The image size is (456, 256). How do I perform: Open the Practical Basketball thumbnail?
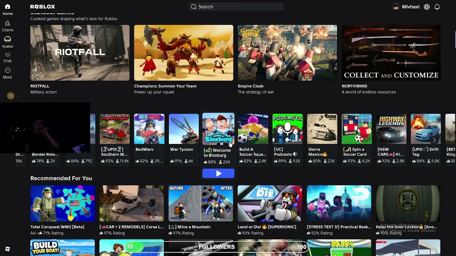point(339,203)
